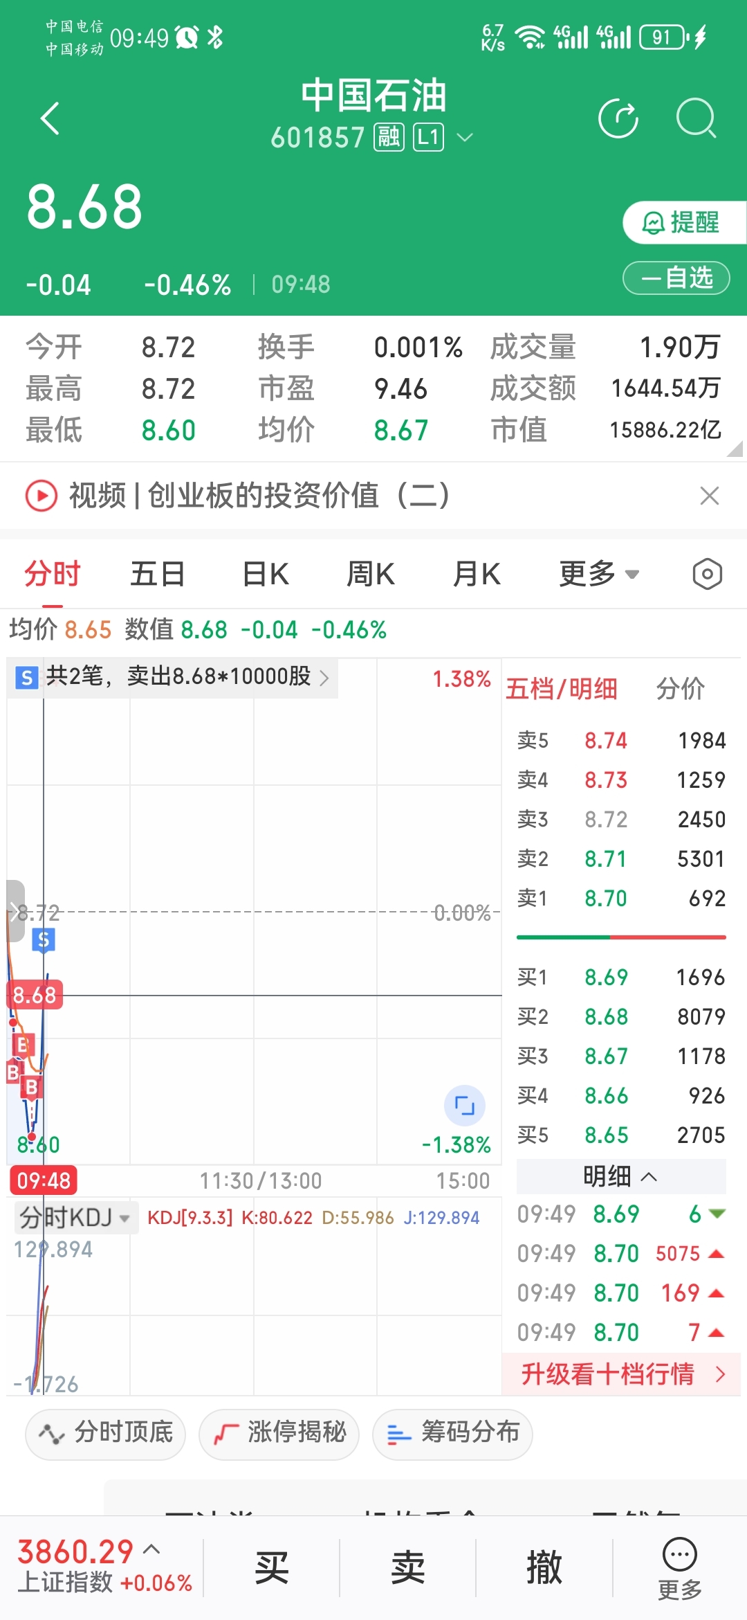This screenshot has width=747, height=1620.
Task: Tap 买4 price 8.66 row
Action: tap(621, 1095)
